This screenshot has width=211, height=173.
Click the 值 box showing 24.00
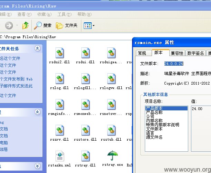tap(201, 129)
